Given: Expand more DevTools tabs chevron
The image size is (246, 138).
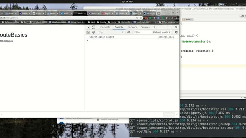Looking at the screenshot, I should click(x=155, y=27).
